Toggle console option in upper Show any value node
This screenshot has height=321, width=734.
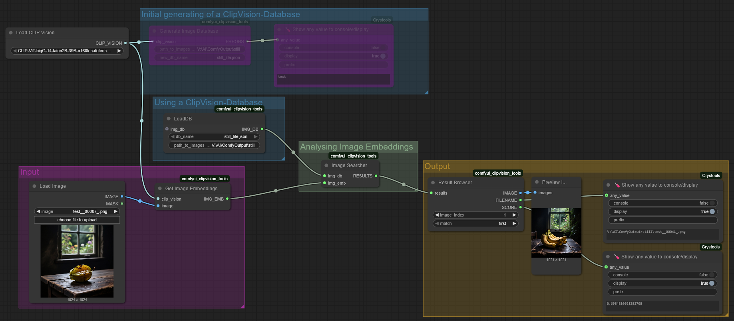coord(663,203)
